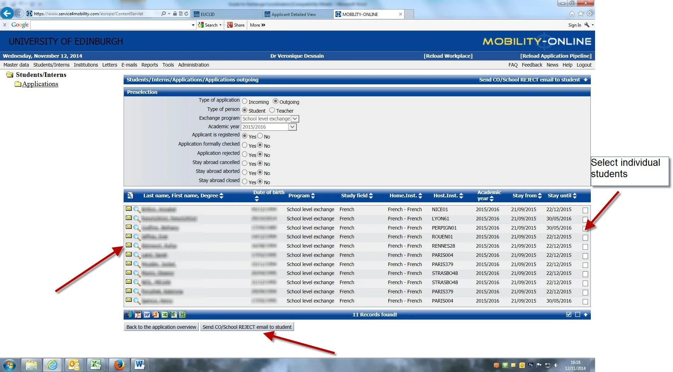Screen dimensions: 673x372
Task: Open the Excel export of the results
Action: tap(164, 314)
